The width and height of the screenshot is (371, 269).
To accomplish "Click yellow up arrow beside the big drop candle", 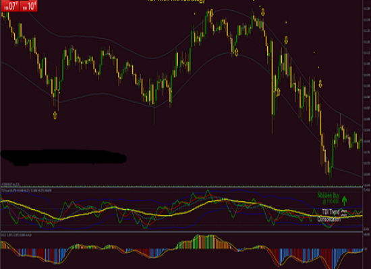I will [278, 92].
